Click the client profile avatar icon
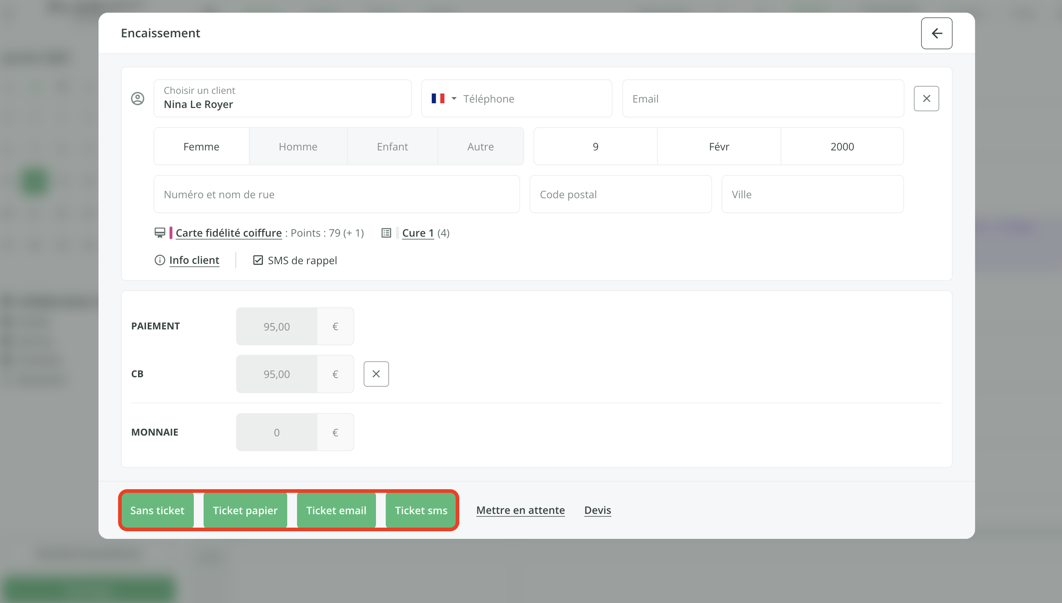1062x603 pixels. point(137,99)
